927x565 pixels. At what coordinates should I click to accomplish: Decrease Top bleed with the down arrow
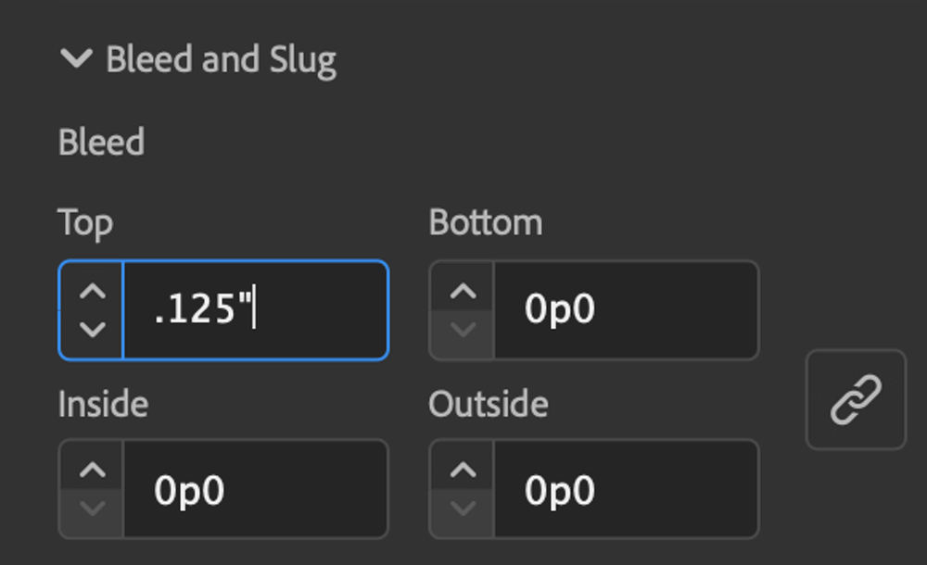(x=93, y=329)
